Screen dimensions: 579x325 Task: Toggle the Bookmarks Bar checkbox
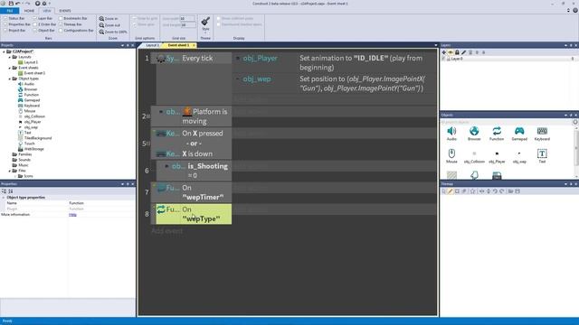[61, 18]
